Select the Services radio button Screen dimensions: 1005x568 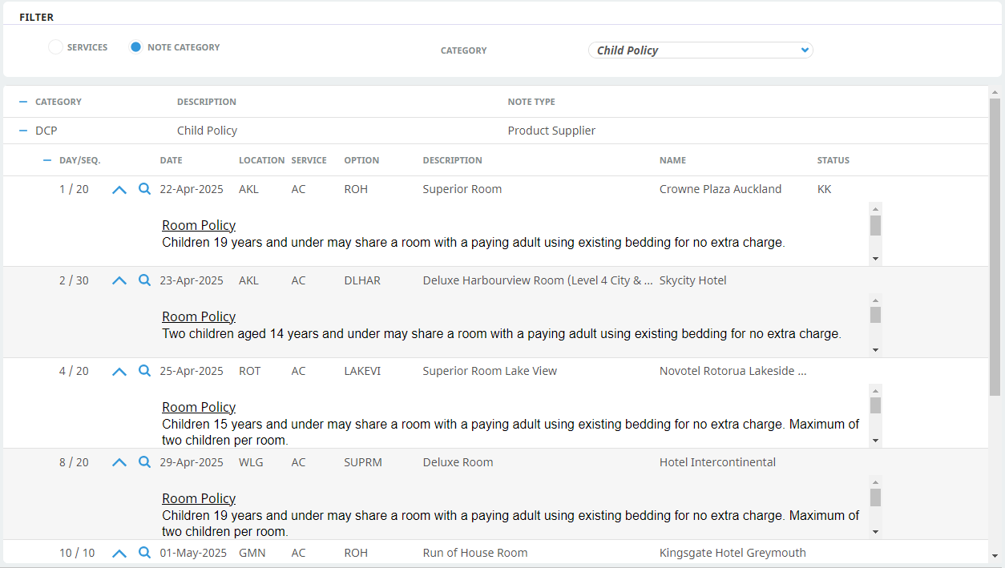point(55,47)
